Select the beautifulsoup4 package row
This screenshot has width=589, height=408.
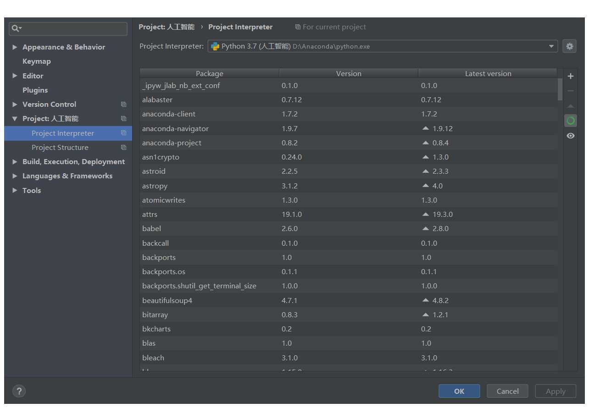[x=349, y=300]
